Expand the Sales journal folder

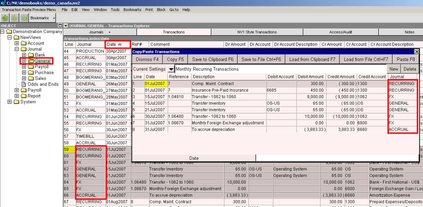coord(23,78)
